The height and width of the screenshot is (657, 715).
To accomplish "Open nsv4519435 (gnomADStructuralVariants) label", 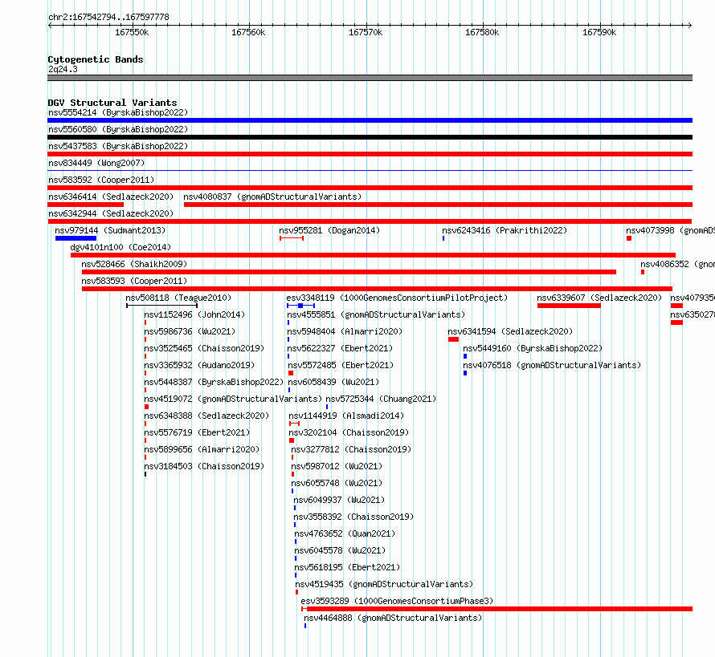I will [x=384, y=584].
